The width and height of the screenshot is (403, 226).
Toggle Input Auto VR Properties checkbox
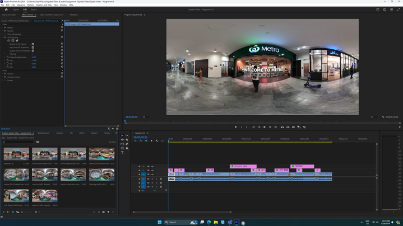click(33, 48)
